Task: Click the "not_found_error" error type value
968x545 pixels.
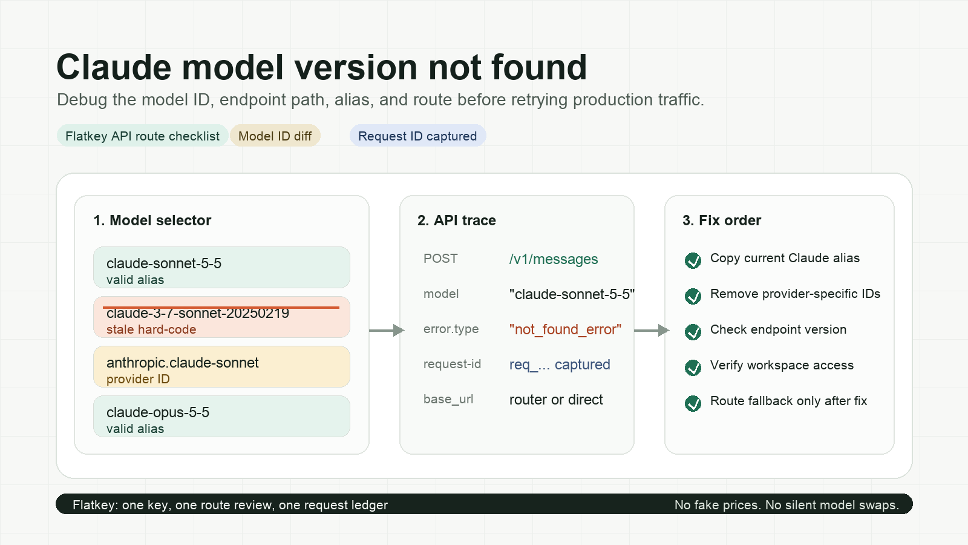Action: [565, 329]
